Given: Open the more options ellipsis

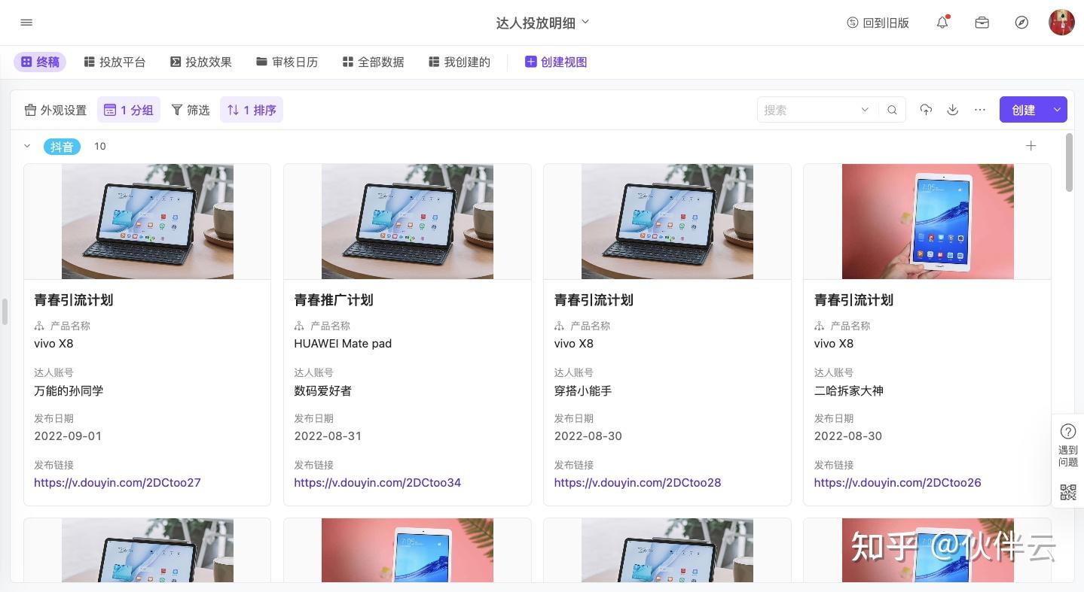Looking at the screenshot, I should point(980,110).
